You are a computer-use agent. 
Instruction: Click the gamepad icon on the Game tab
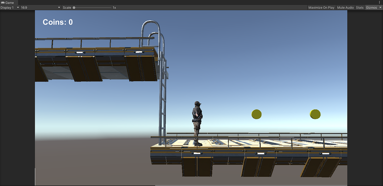click(3, 2)
